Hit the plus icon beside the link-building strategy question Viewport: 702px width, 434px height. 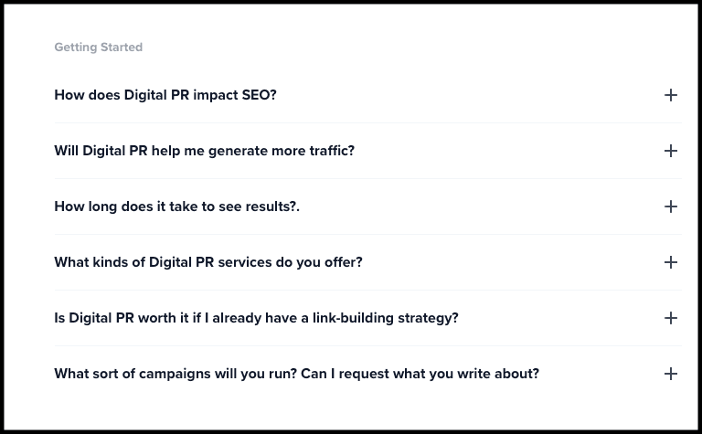(670, 318)
